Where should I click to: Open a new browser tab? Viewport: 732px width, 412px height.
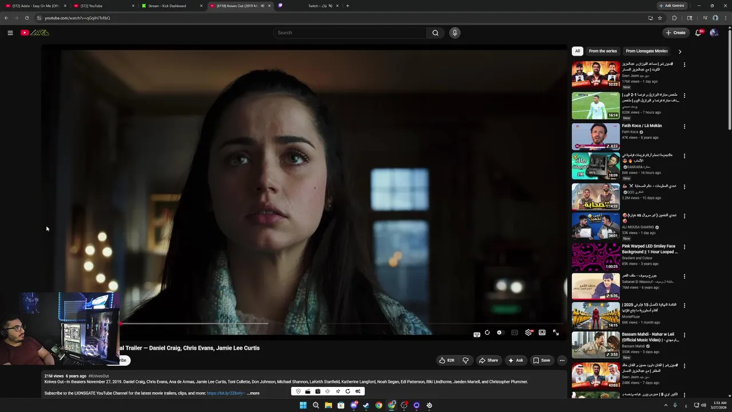tap(348, 6)
